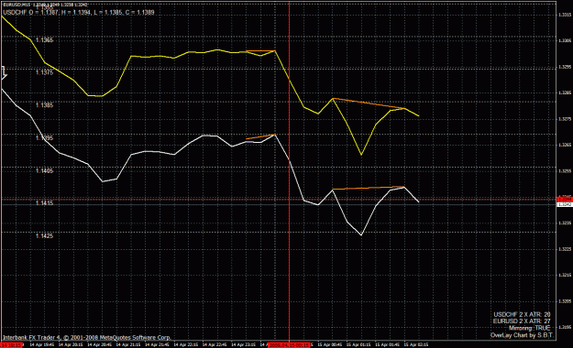This screenshot has width=573, height=348.
Task: Click the Interbank FX Trader 4 copyright text
Action: click(86, 338)
